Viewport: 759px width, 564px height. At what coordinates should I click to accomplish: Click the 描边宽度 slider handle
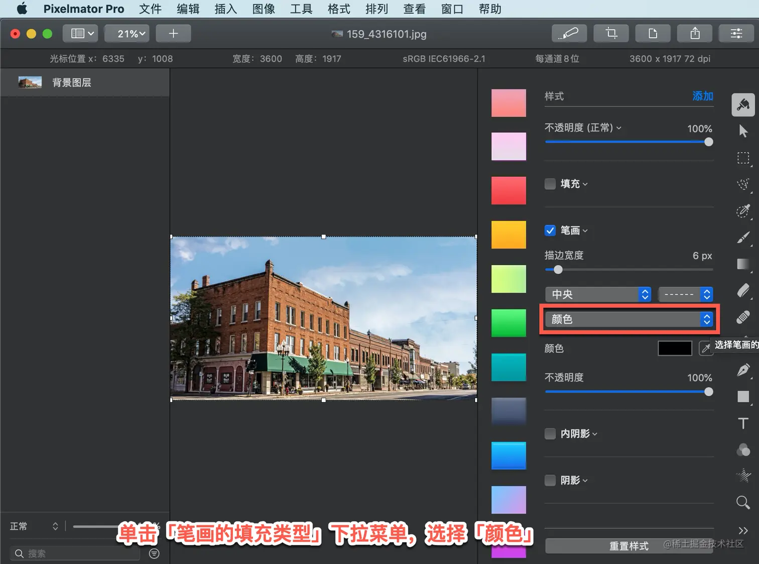tap(558, 270)
